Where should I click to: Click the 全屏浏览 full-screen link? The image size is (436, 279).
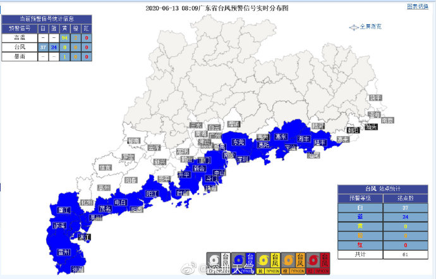(370, 27)
